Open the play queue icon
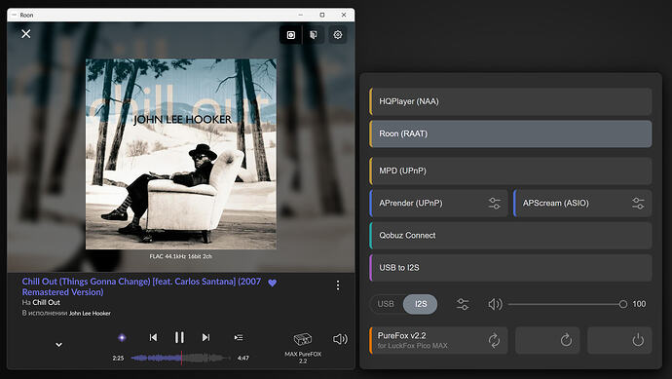 (239, 338)
